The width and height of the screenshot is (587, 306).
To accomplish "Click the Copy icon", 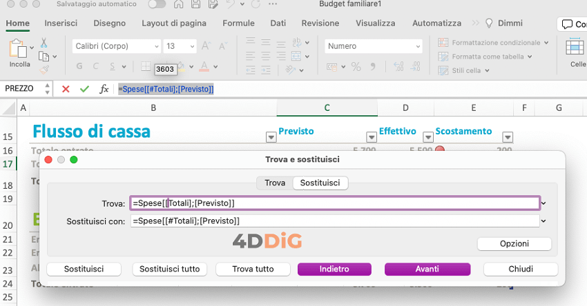I will click(44, 57).
